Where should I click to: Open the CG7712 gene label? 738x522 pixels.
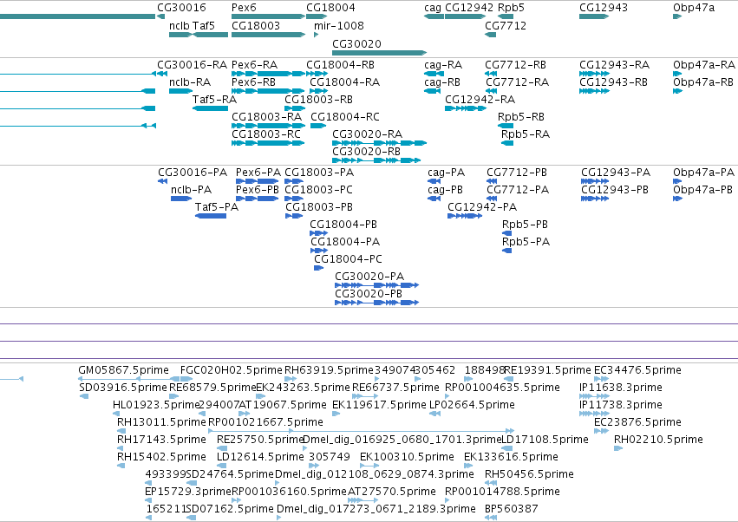pyautogui.click(x=506, y=26)
